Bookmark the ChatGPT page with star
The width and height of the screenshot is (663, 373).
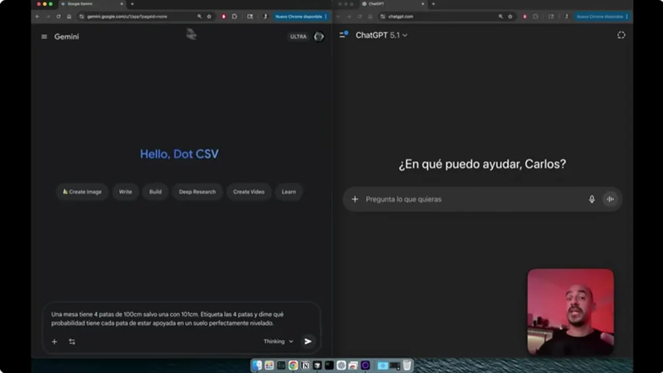pos(510,17)
